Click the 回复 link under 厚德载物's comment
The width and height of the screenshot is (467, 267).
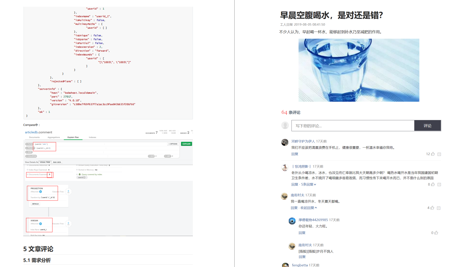coord(302,233)
